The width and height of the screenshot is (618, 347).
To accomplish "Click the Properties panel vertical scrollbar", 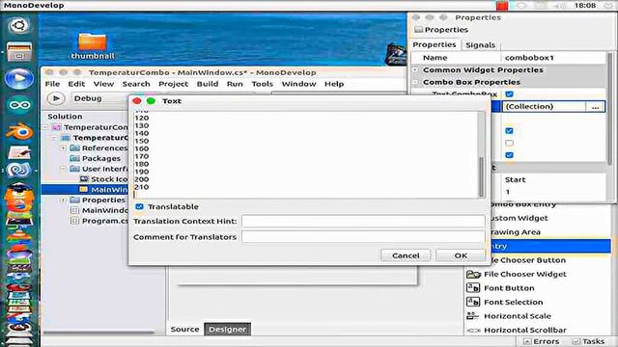I will [x=610, y=108].
